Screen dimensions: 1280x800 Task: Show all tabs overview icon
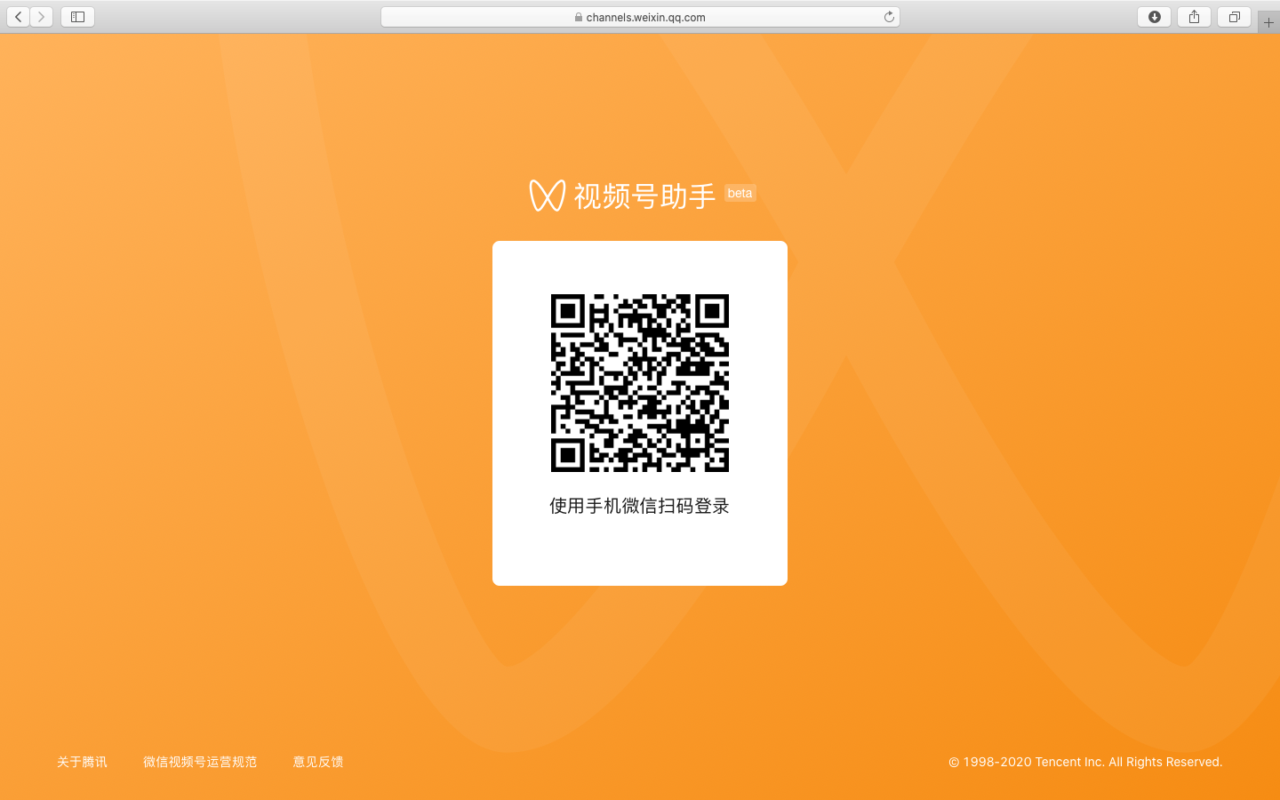(1234, 17)
